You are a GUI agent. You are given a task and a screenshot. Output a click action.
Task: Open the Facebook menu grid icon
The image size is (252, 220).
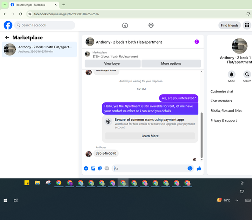click(247, 25)
